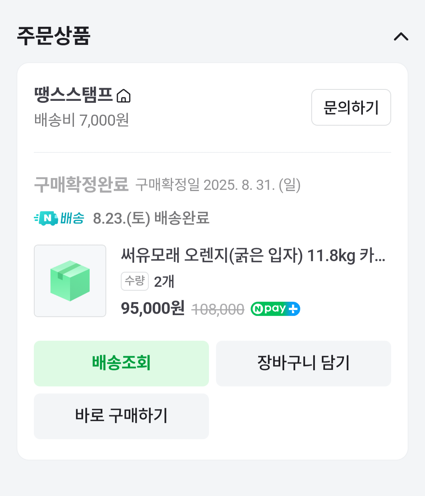Tap the 8.23.(토) 배송완료 delivery status
This screenshot has height=496, width=425.
pos(151,218)
